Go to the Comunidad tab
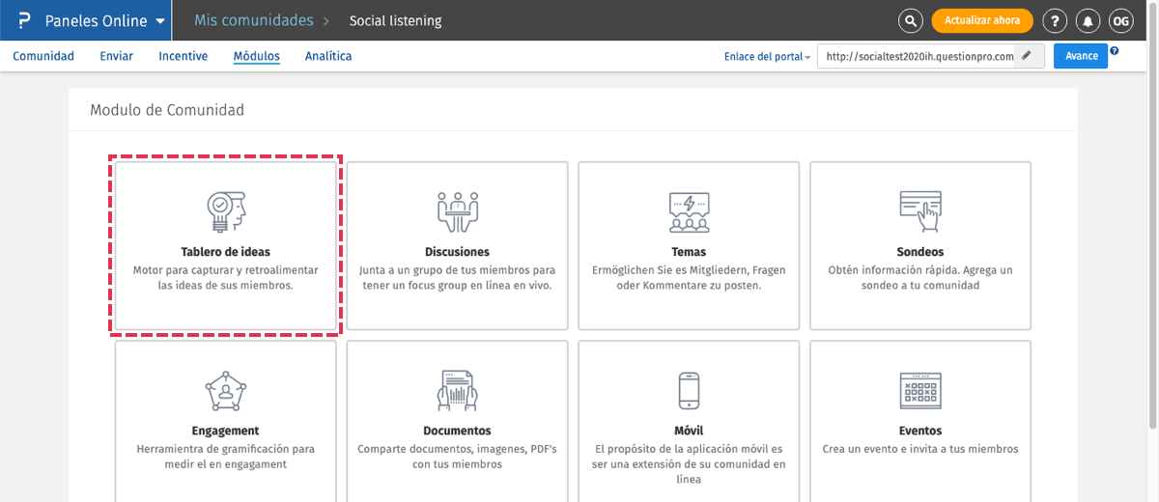This screenshot has height=502, width=1159. (43, 56)
